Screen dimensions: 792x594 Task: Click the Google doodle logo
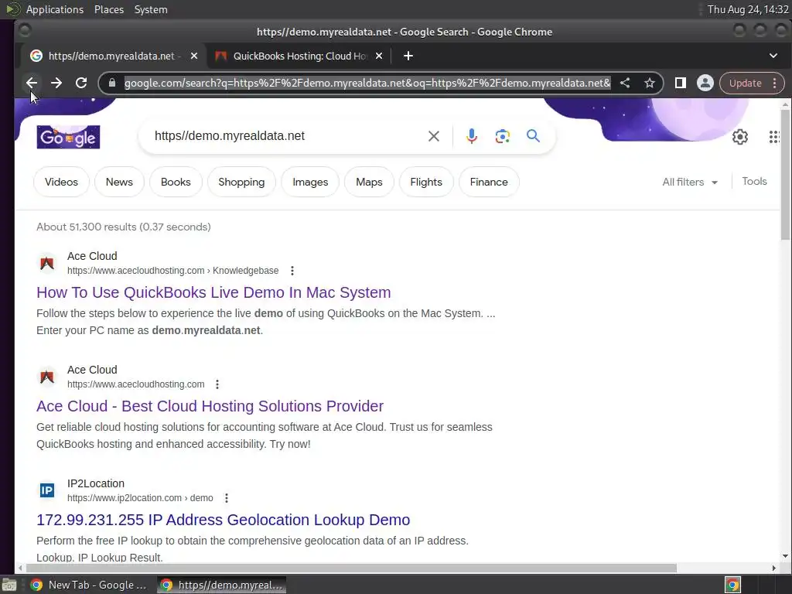(x=68, y=137)
